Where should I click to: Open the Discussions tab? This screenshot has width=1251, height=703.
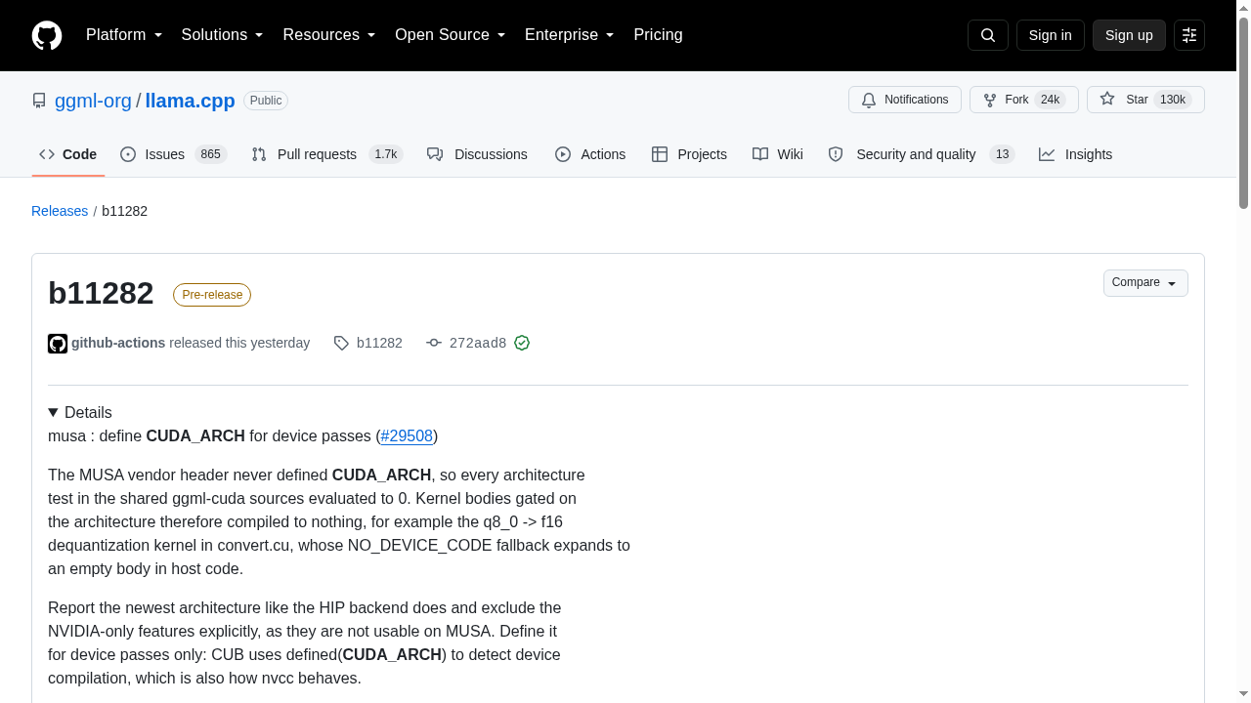pyautogui.click(x=477, y=154)
